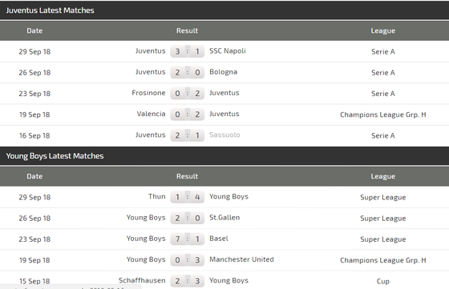
Task: Click the League column header in Young Boys table
Action: (383, 176)
